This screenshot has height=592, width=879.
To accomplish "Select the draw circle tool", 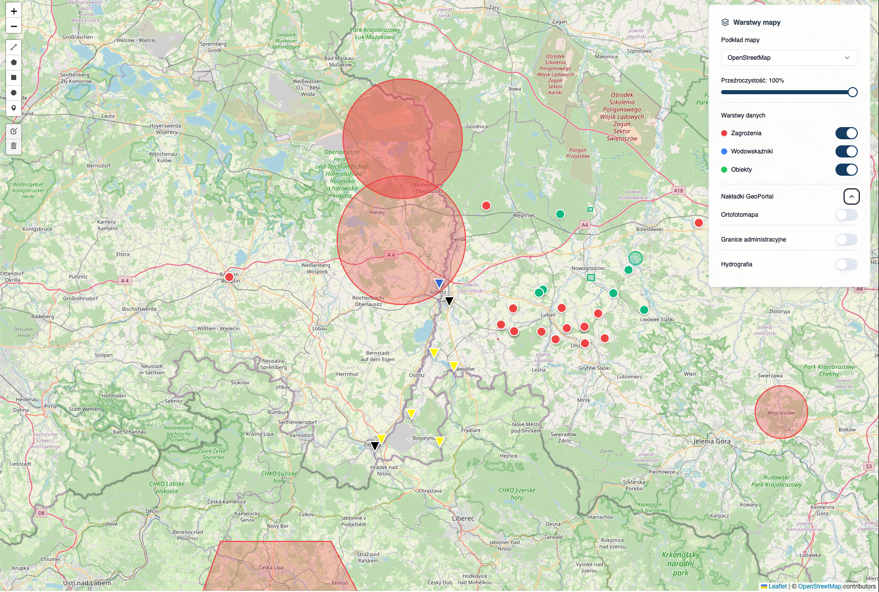I will tap(14, 93).
